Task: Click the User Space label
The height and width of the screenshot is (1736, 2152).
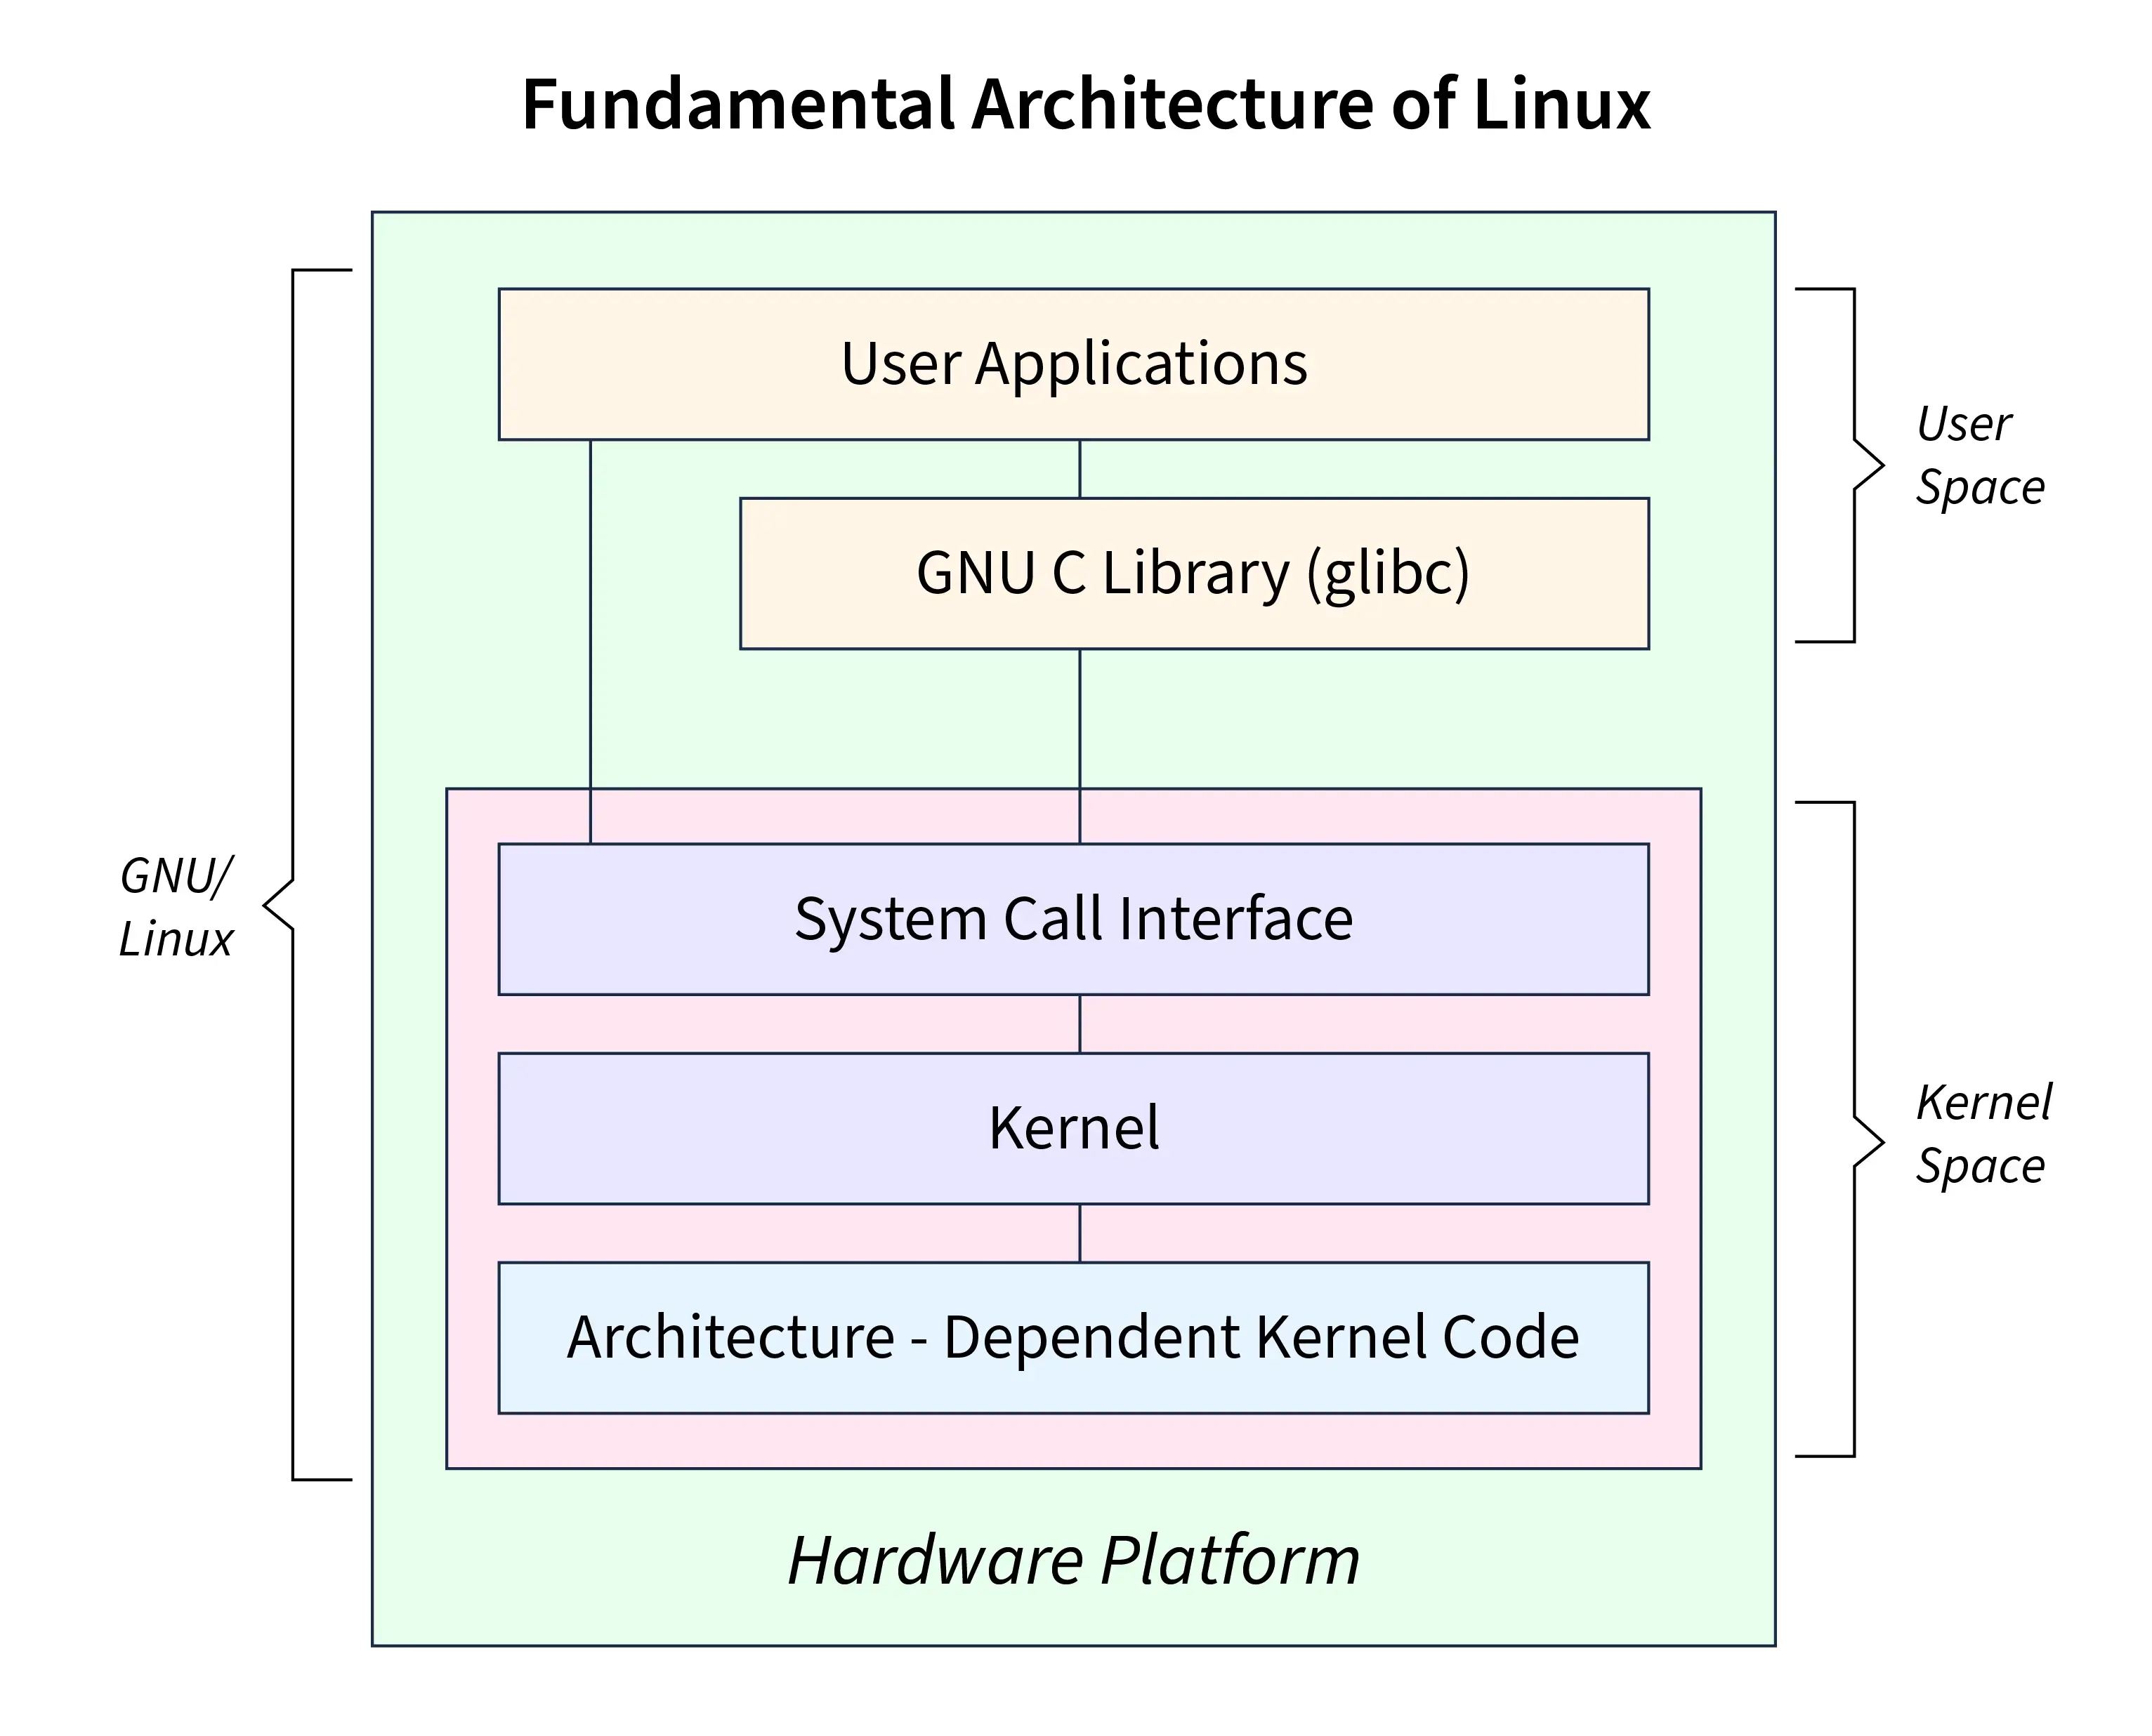Action: [1980, 456]
